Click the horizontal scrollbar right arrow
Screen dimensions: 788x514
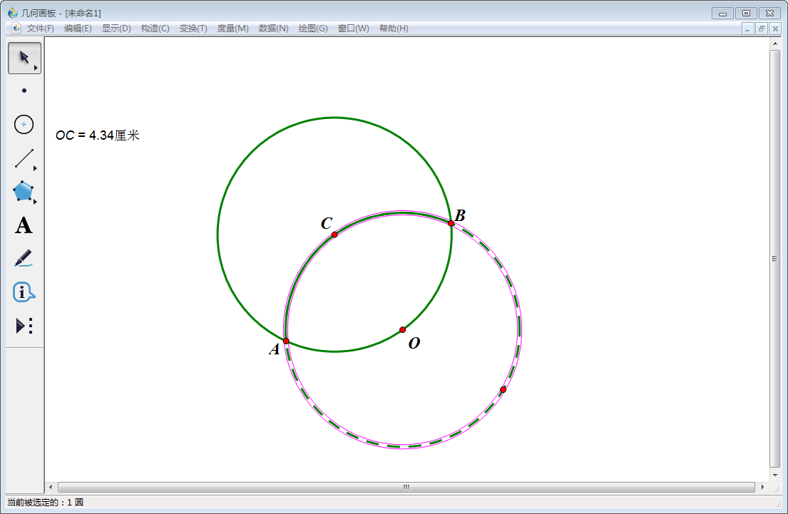point(762,487)
